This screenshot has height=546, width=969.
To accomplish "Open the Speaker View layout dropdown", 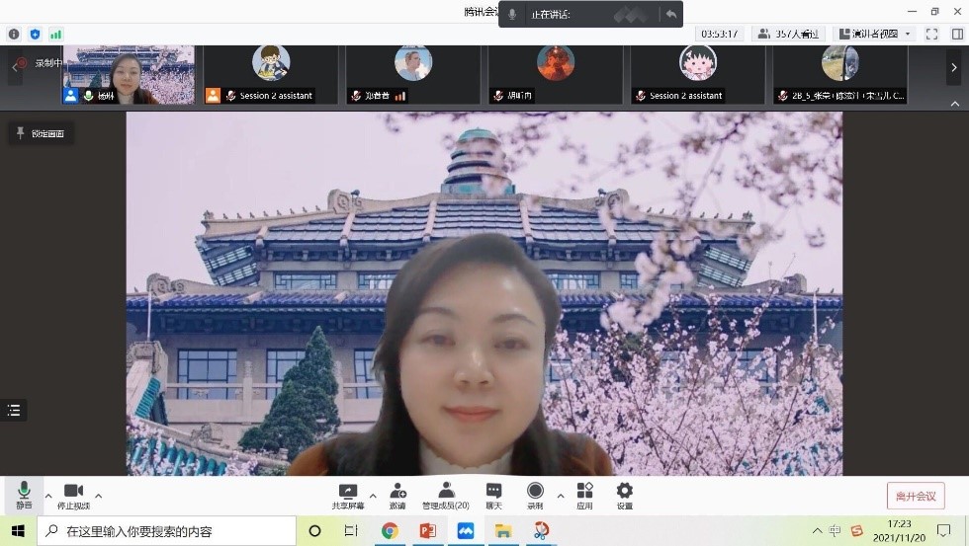I will click(874, 34).
